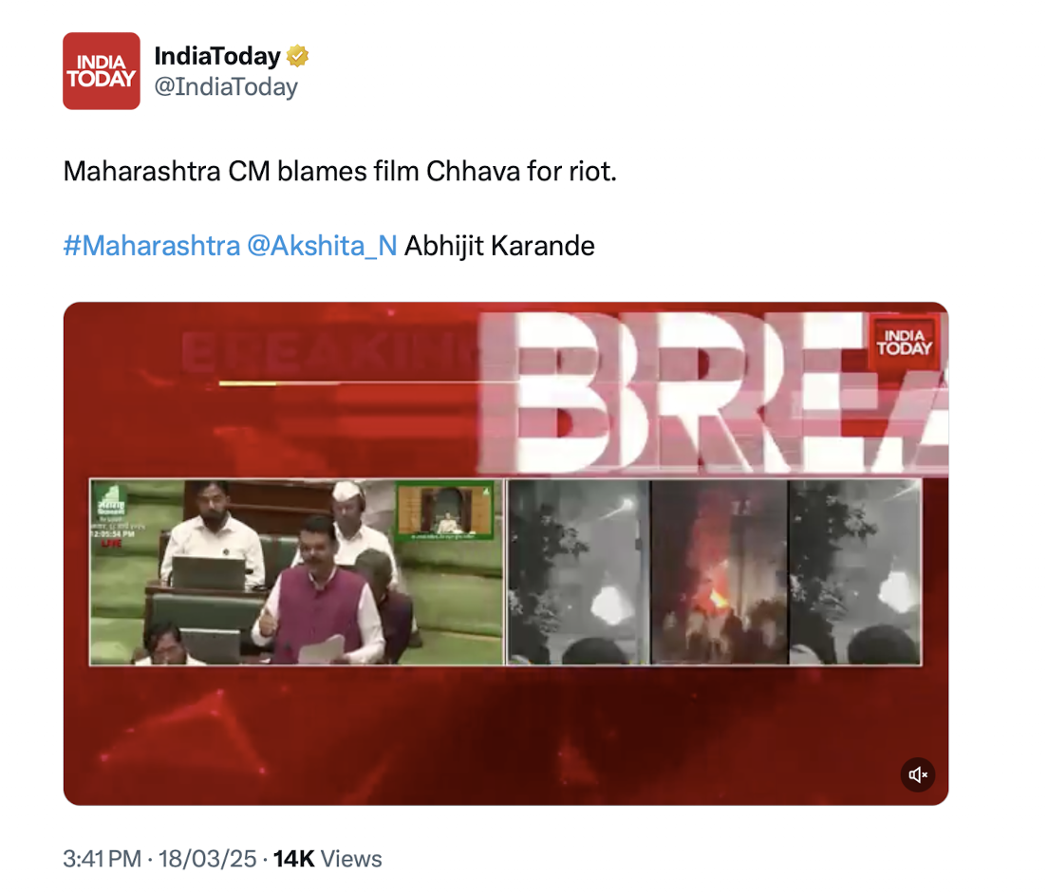The width and height of the screenshot is (1048, 894).
Task: Click the gold verified badge
Action: (x=297, y=56)
